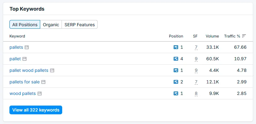Select the All Positions tab

pyautogui.click(x=25, y=24)
